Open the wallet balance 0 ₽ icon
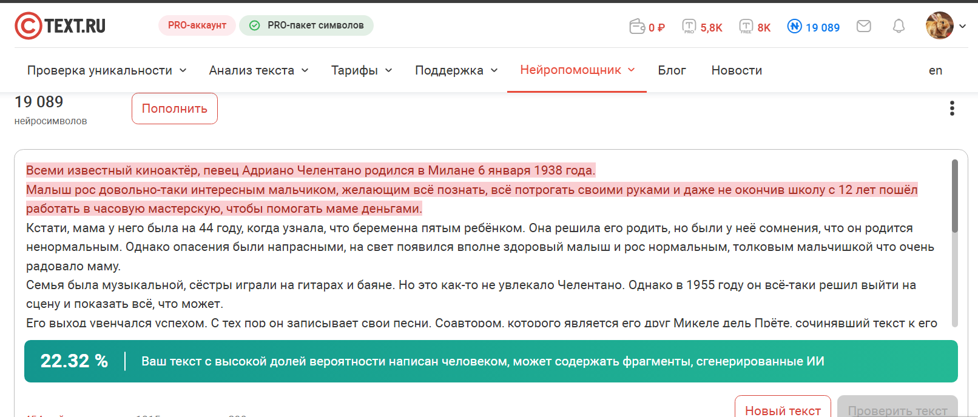Viewport: 978px width, 417px height. click(647, 27)
